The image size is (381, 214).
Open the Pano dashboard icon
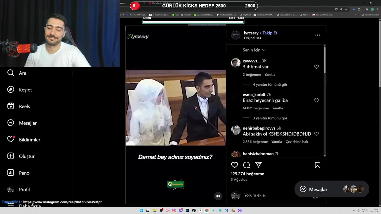coord(11,173)
